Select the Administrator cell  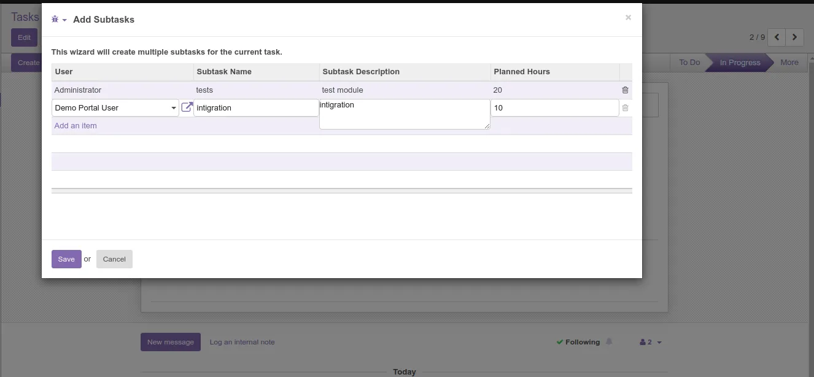(x=122, y=90)
